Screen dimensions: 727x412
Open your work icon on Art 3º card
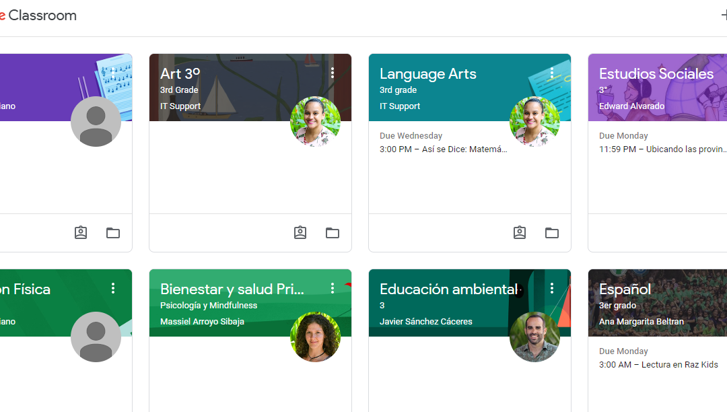tap(300, 233)
